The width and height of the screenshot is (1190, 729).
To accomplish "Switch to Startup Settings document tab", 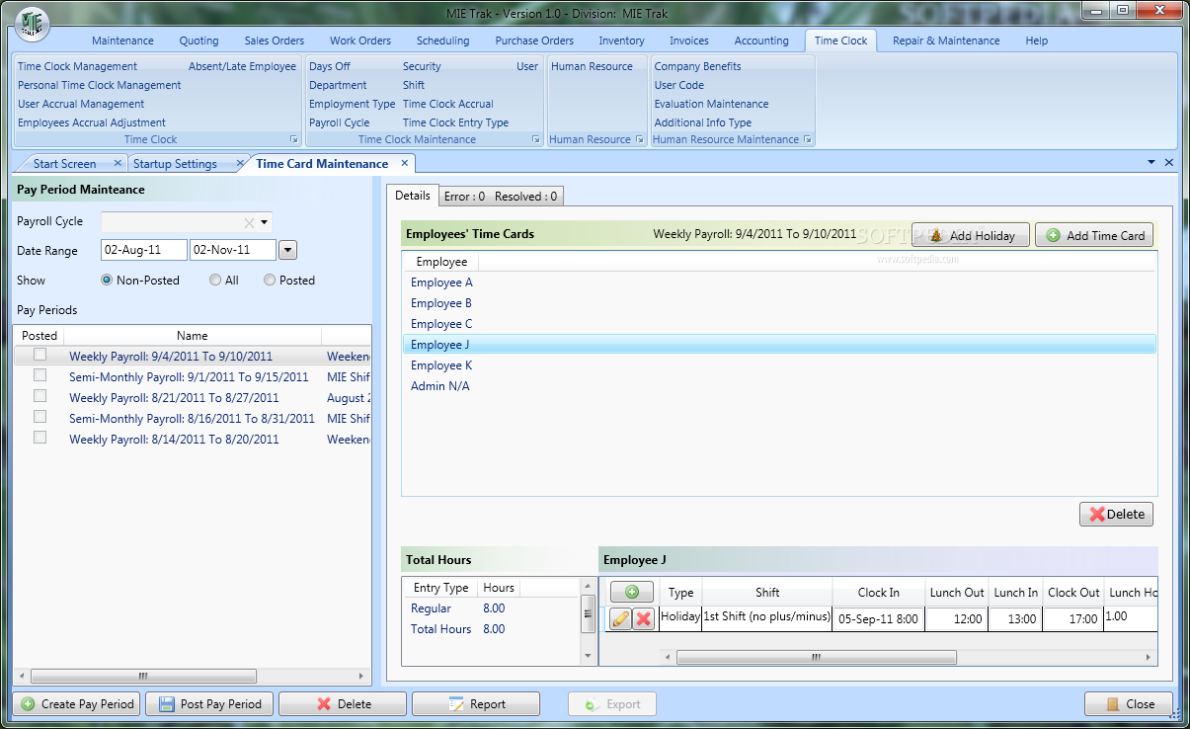I will 176,164.
